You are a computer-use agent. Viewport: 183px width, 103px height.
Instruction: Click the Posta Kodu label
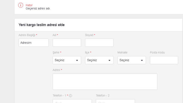pyautogui.click(x=157, y=53)
